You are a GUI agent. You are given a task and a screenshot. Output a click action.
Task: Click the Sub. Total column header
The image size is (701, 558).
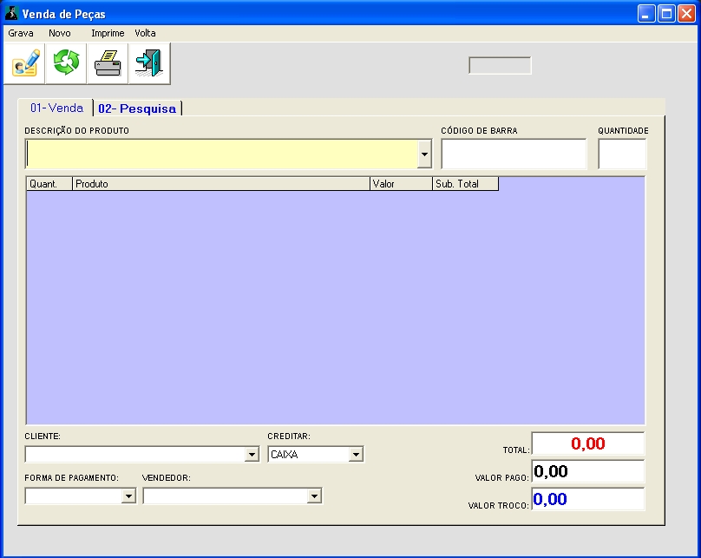click(465, 184)
